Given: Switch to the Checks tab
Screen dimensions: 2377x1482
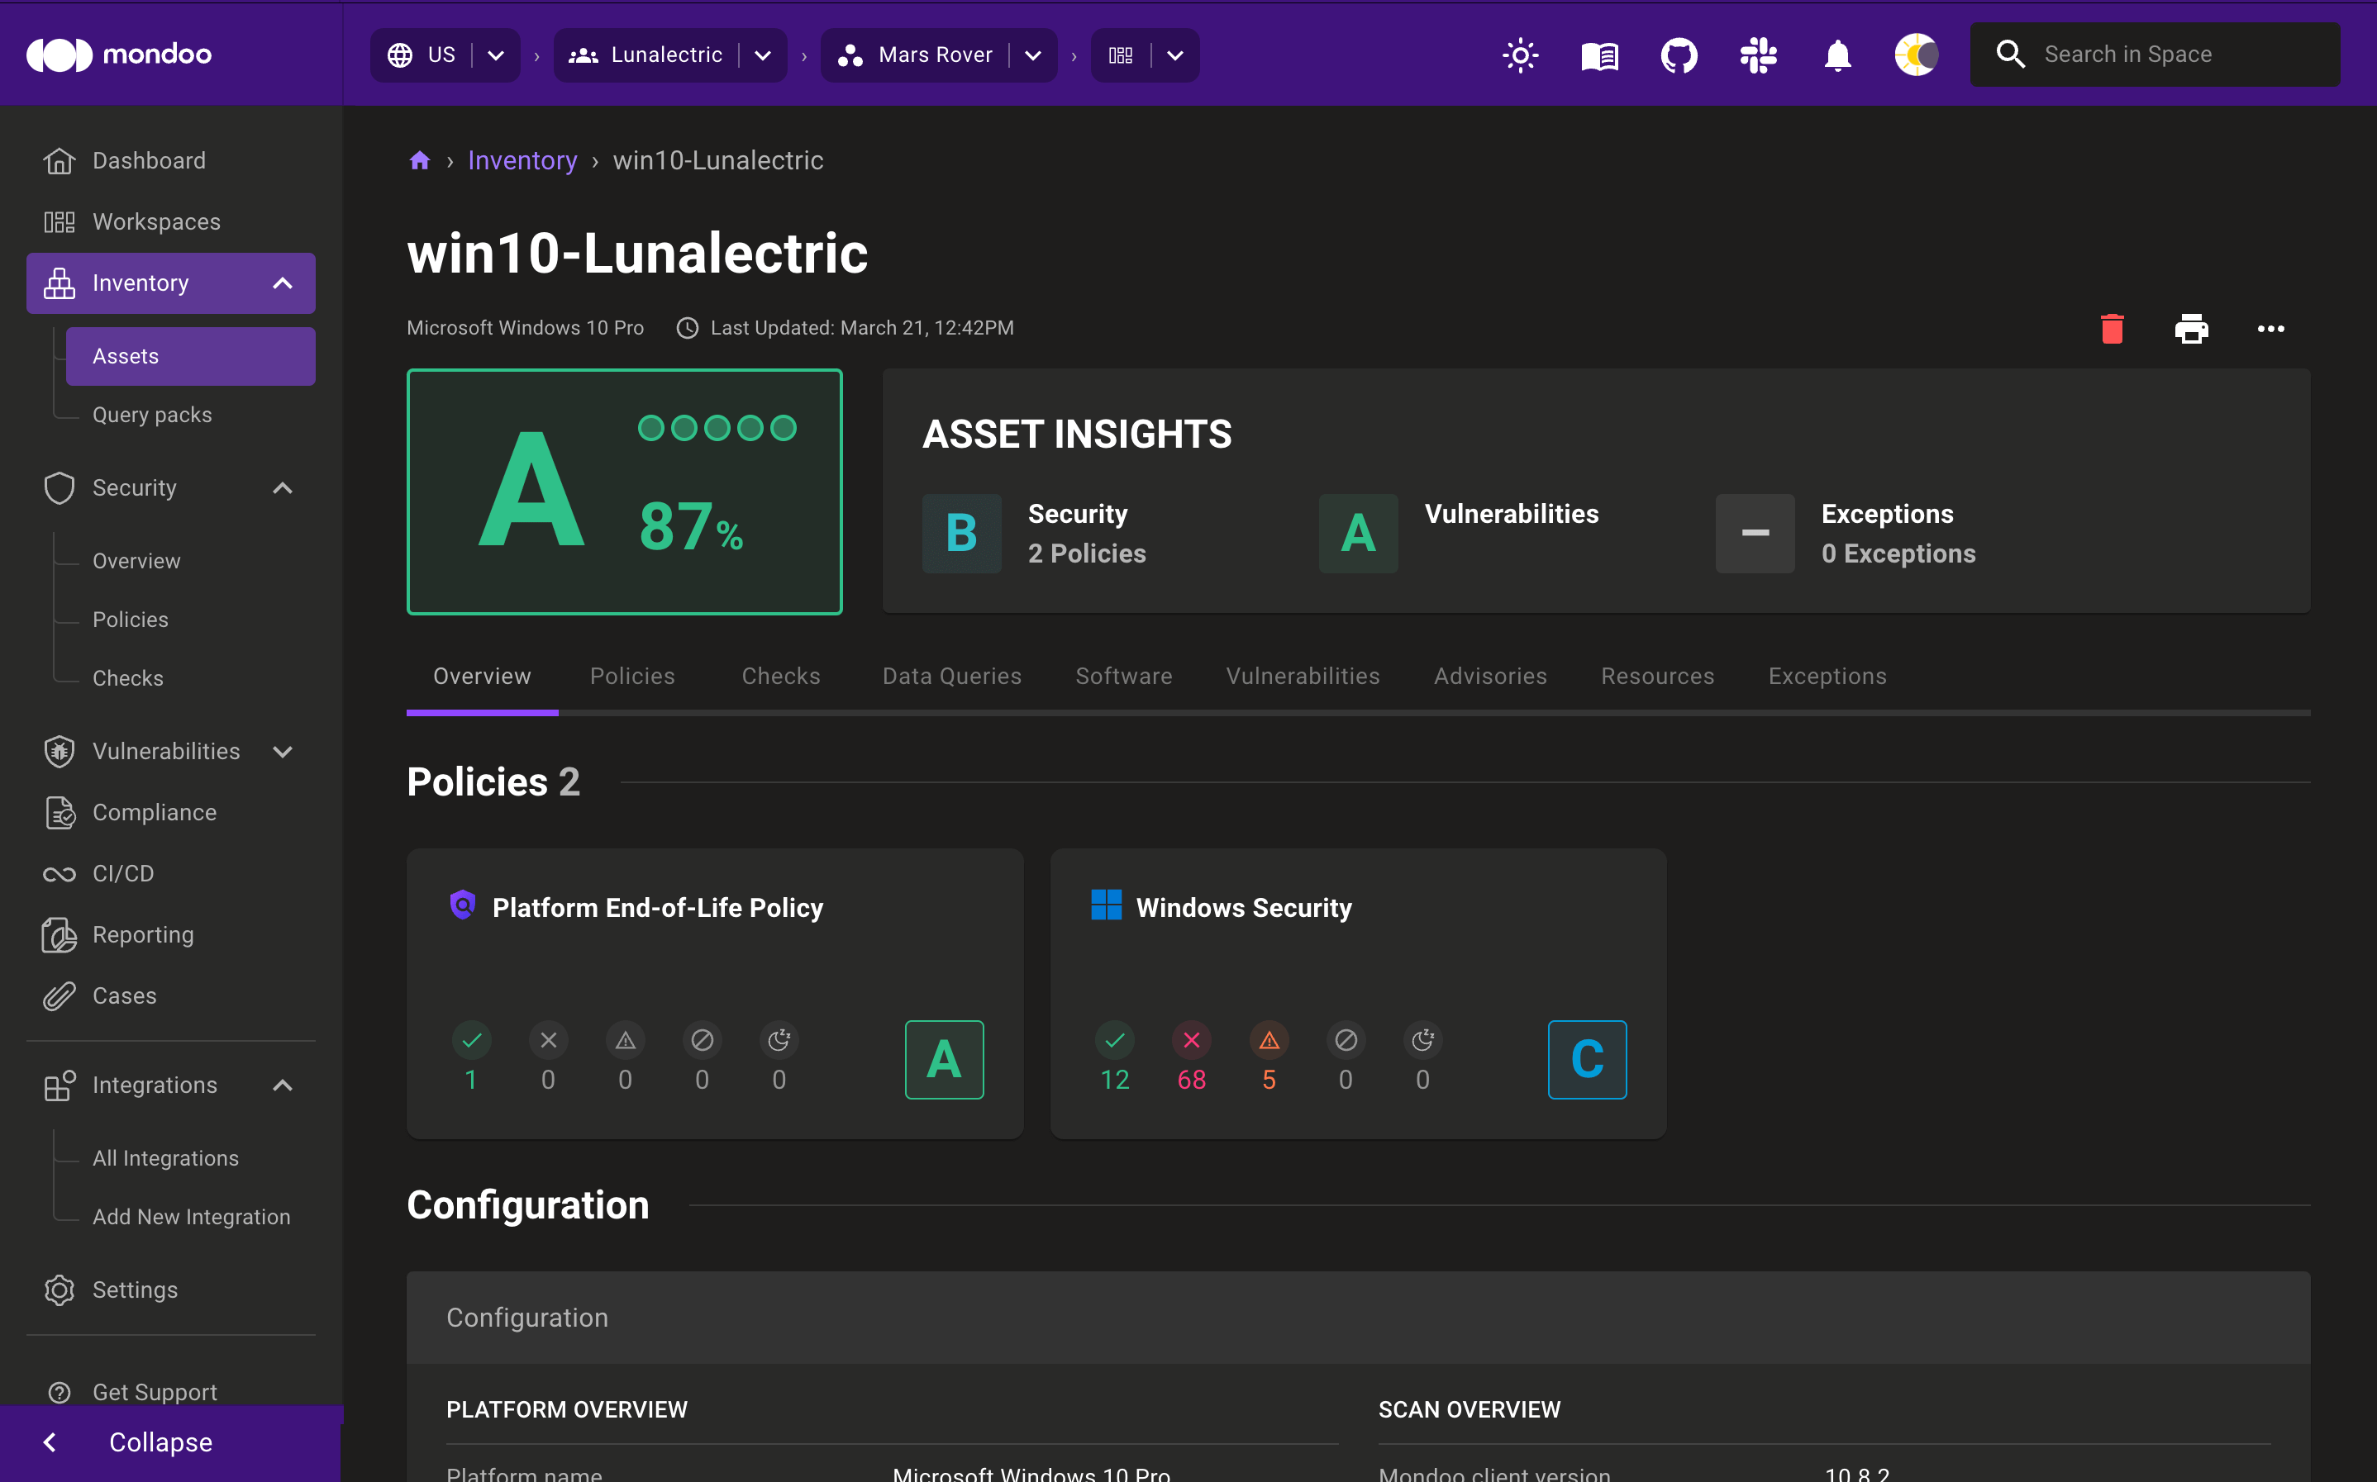Looking at the screenshot, I should [779, 676].
